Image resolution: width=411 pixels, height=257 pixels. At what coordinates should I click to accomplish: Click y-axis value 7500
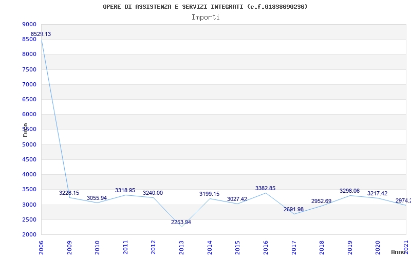29,69
